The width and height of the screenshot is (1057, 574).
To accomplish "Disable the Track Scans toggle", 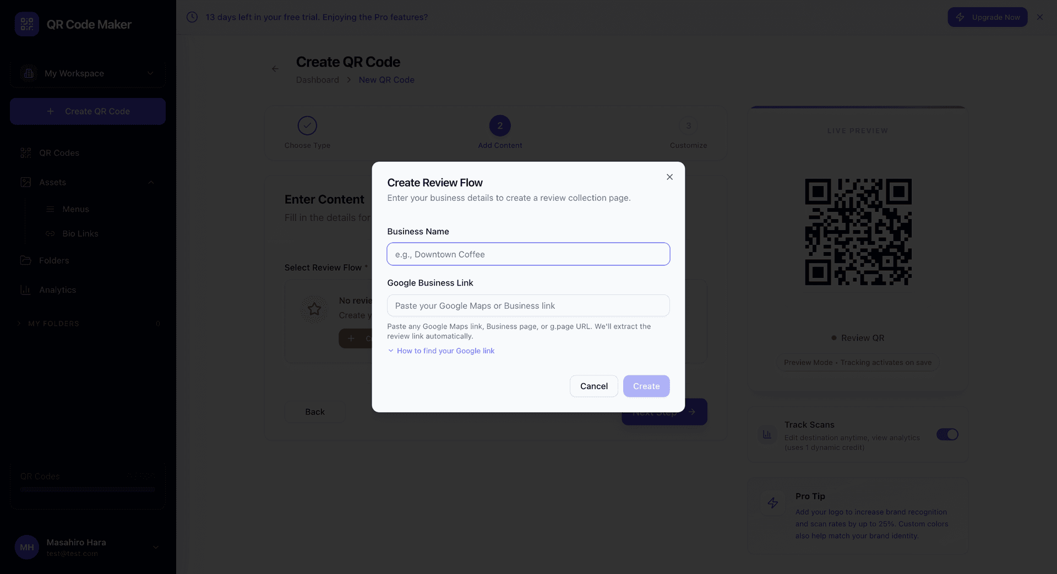I will [x=947, y=434].
